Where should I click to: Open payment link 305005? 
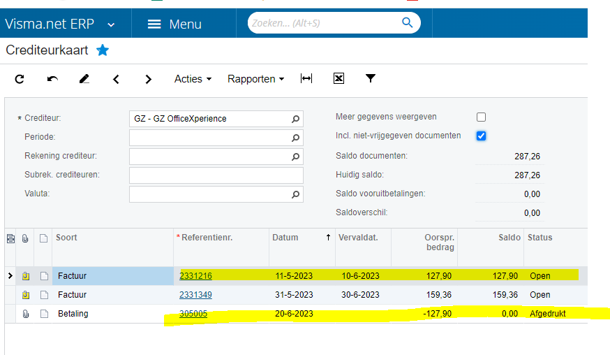tap(193, 314)
